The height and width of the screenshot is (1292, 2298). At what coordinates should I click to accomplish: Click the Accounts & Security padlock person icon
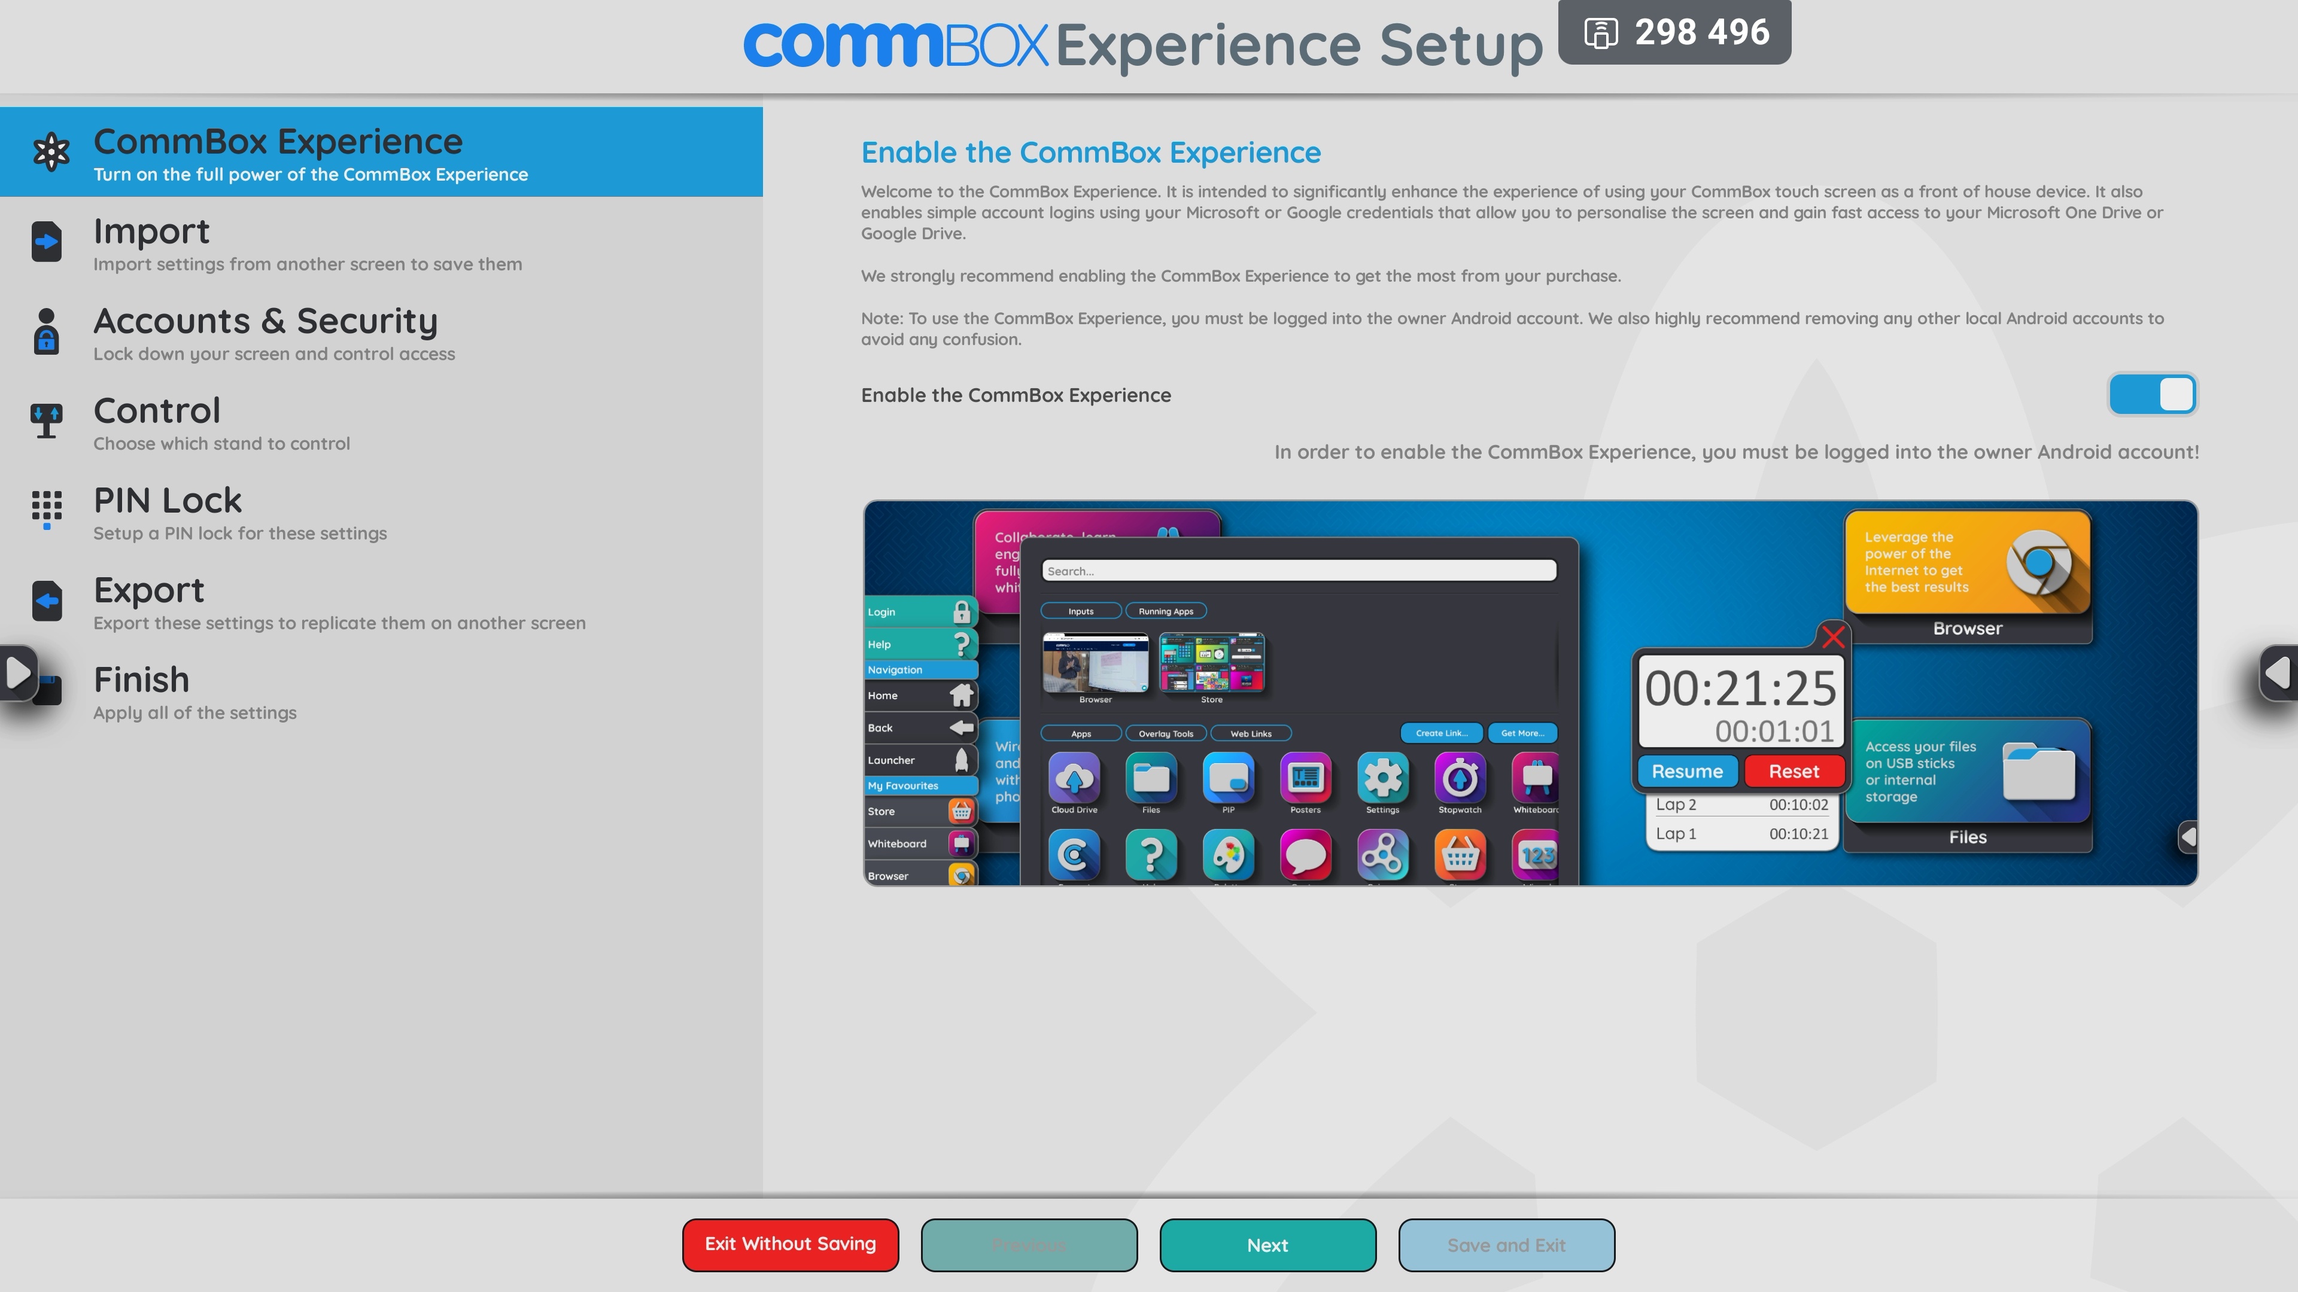coord(47,331)
